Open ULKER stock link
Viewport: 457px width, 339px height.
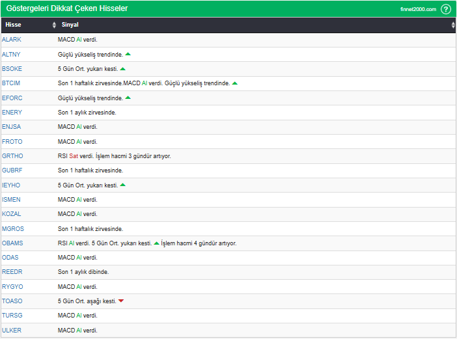pyautogui.click(x=11, y=331)
